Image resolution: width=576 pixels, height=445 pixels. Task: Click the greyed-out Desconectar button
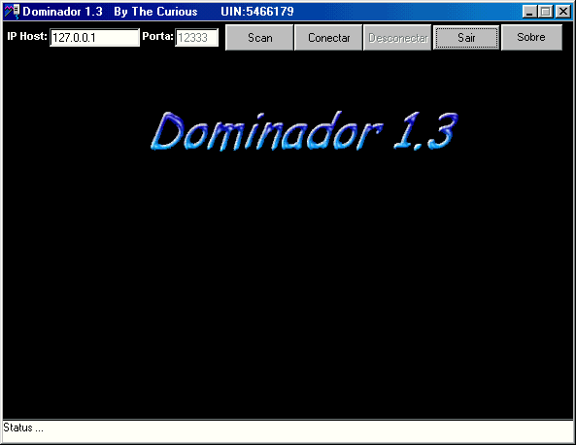coord(397,38)
